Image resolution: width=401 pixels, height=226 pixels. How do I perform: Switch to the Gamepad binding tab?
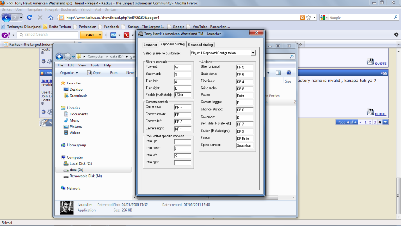pos(200,45)
